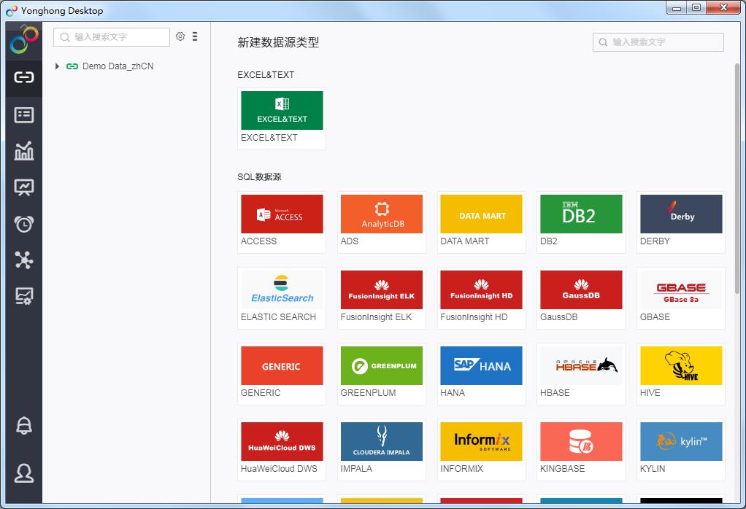The width and height of the screenshot is (746, 509).
Task: Open the notifications bell icon
Action: [x=24, y=426]
